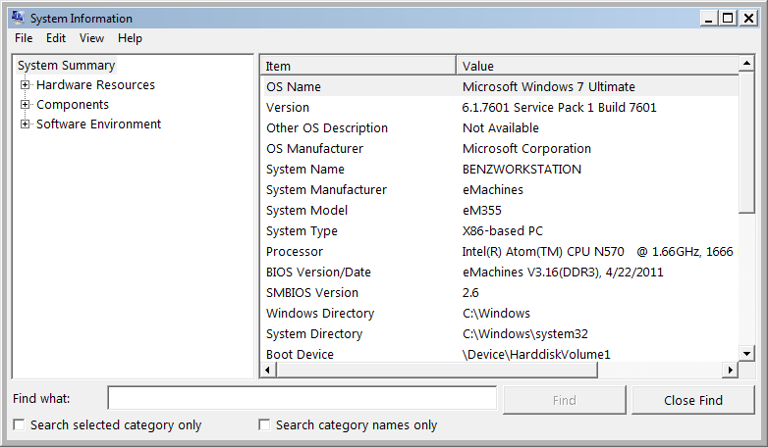Image resolution: width=768 pixels, height=447 pixels.
Task: Click the vertical scrollbar thumb
Action: tap(746, 142)
